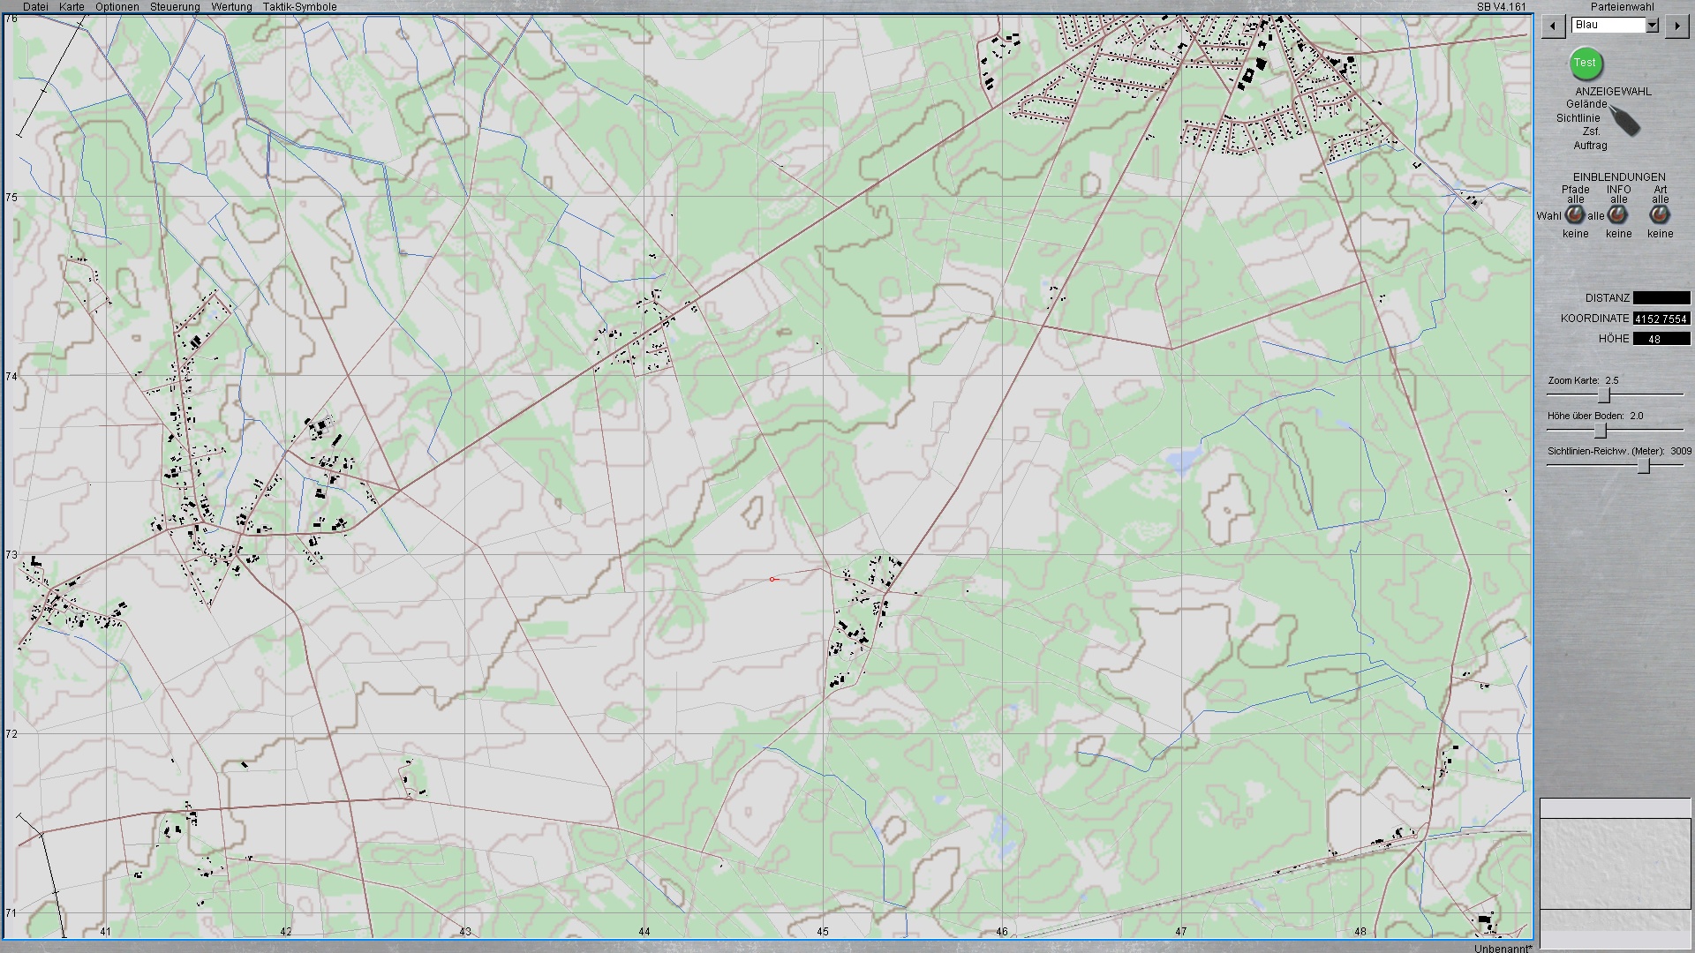
Task: Click the green Test button
Action: pyautogui.click(x=1586, y=64)
